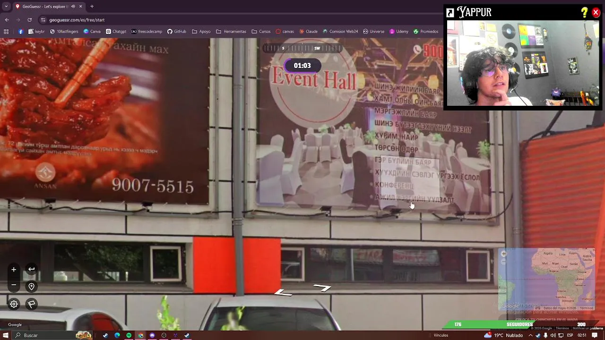
Task: Open the guess mini-map
Action: pos(546,280)
